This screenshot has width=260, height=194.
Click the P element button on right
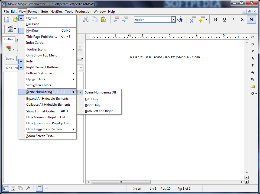pyautogui.click(x=252, y=51)
